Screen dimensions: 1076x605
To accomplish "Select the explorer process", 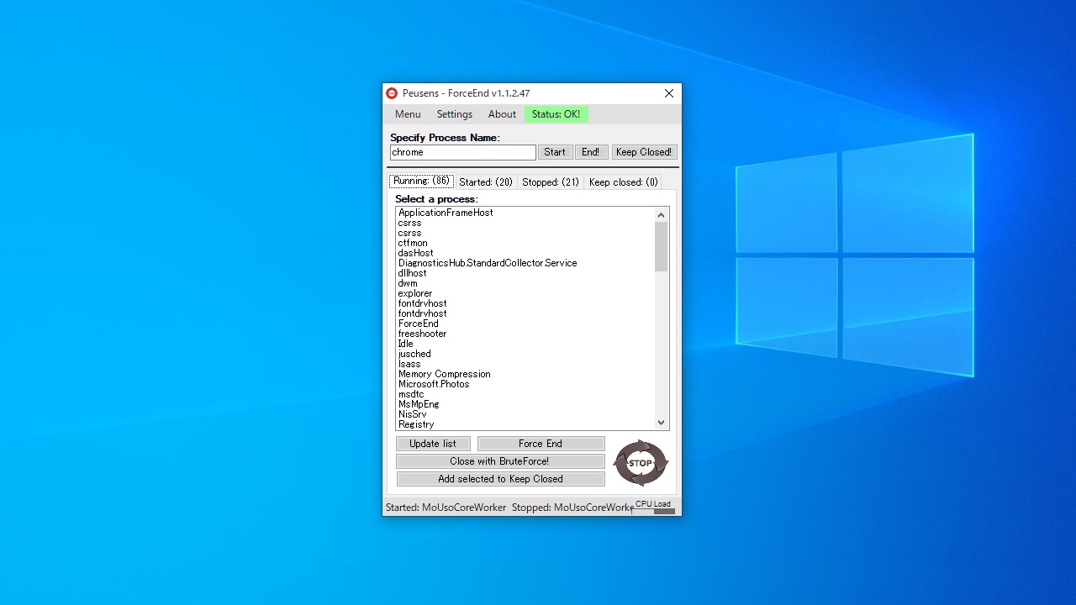I will tap(415, 293).
